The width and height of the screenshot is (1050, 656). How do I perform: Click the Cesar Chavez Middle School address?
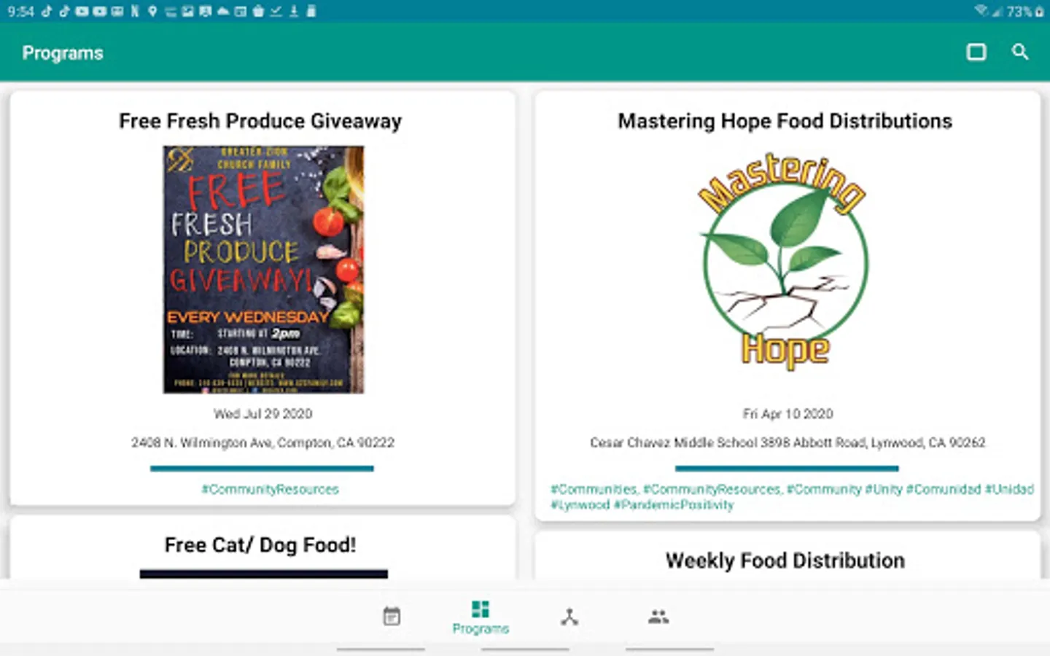[787, 442]
